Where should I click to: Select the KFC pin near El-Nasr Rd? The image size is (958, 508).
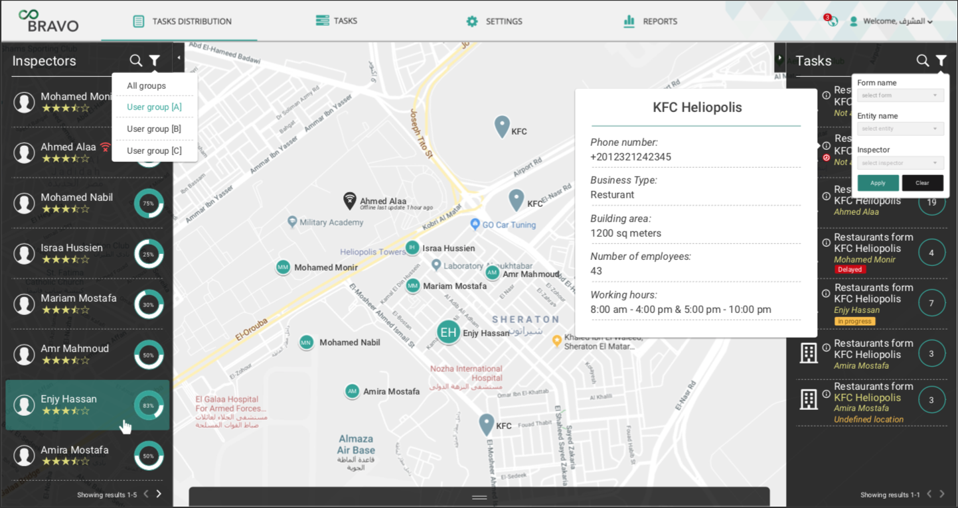tap(517, 200)
